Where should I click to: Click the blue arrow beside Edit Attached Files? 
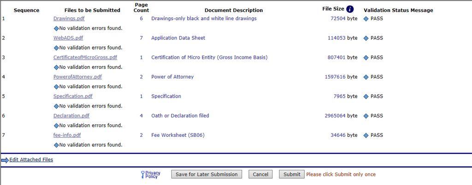click(5, 160)
